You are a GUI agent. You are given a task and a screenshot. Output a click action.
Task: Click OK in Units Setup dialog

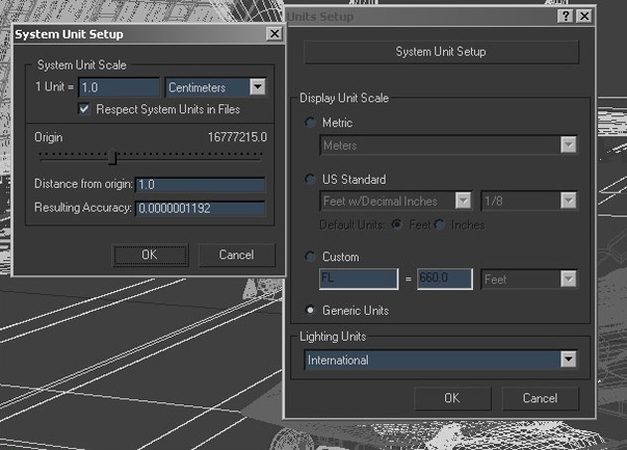click(x=453, y=398)
